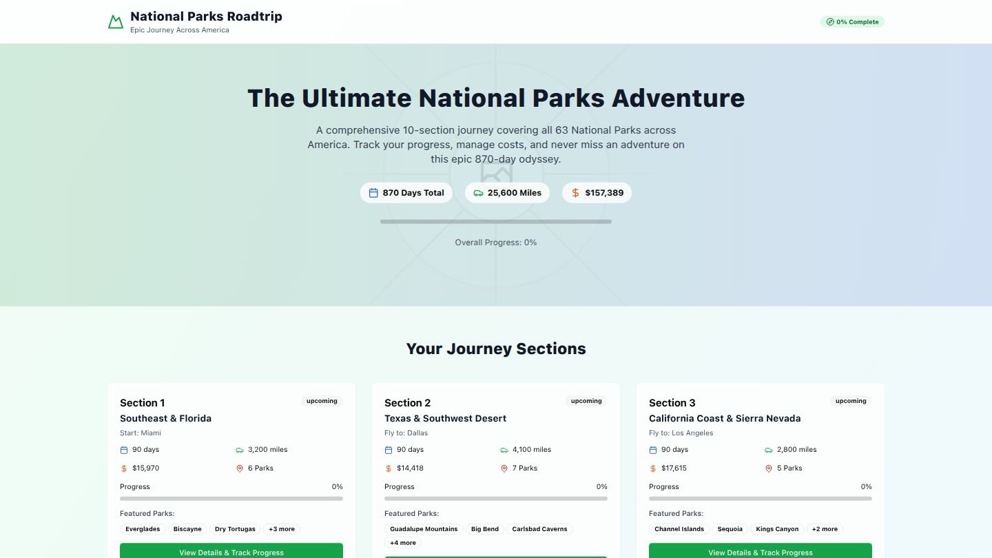992x558 pixels.
Task: Open Section 1 View Details & Track Progress
Action: click(231, 551)
